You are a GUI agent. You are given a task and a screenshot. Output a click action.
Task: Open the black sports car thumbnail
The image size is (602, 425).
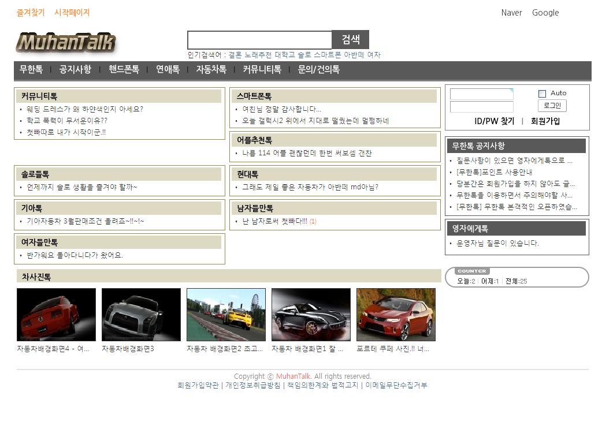(x=311, y=315)
